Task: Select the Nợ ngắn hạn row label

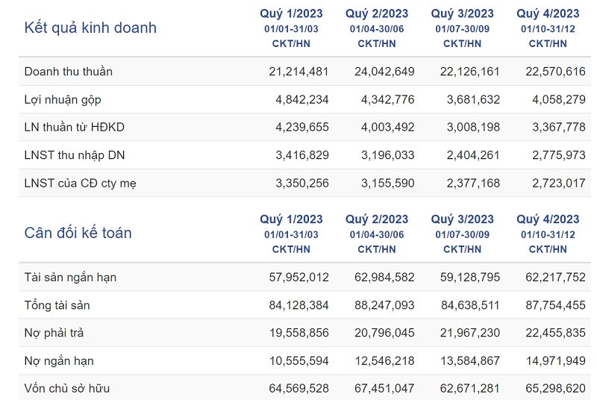Action: point(59,360)
